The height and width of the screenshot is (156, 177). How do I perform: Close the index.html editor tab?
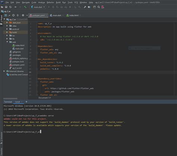(x=80, y=15)
